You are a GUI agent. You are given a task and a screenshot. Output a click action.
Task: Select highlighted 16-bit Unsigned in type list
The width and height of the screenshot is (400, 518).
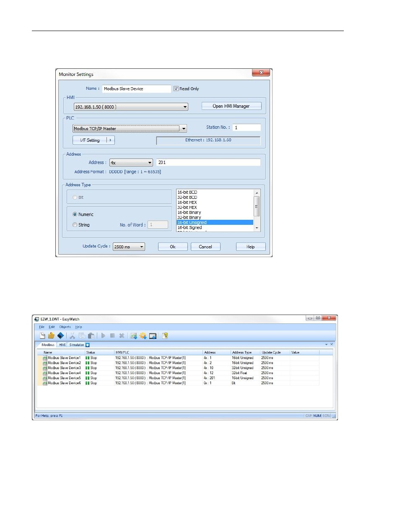(215, 222)
